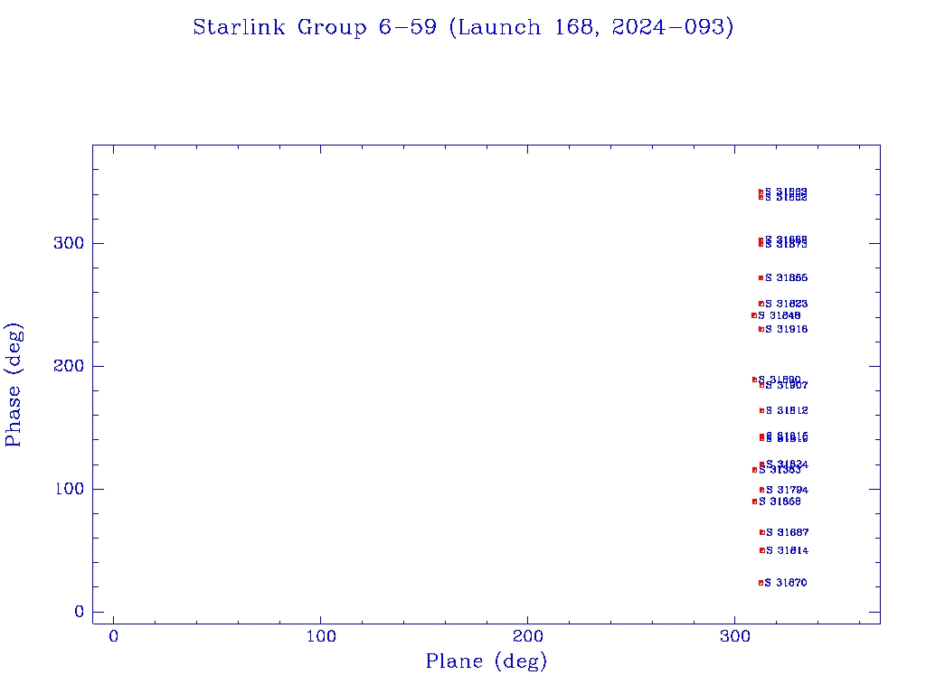Click the '300' tick label on Plane axis

coord(734,636)
